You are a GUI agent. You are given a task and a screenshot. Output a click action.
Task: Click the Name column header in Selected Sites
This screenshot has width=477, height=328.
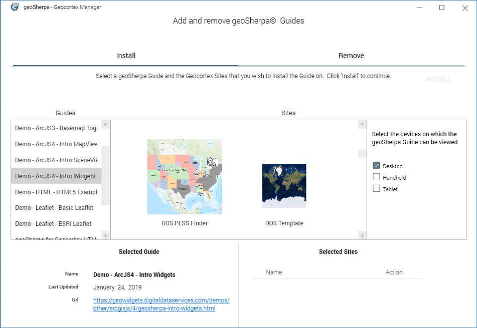(x=274, y=272)
